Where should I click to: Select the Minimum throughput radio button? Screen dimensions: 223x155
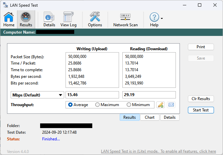click(x=129, y=105)
